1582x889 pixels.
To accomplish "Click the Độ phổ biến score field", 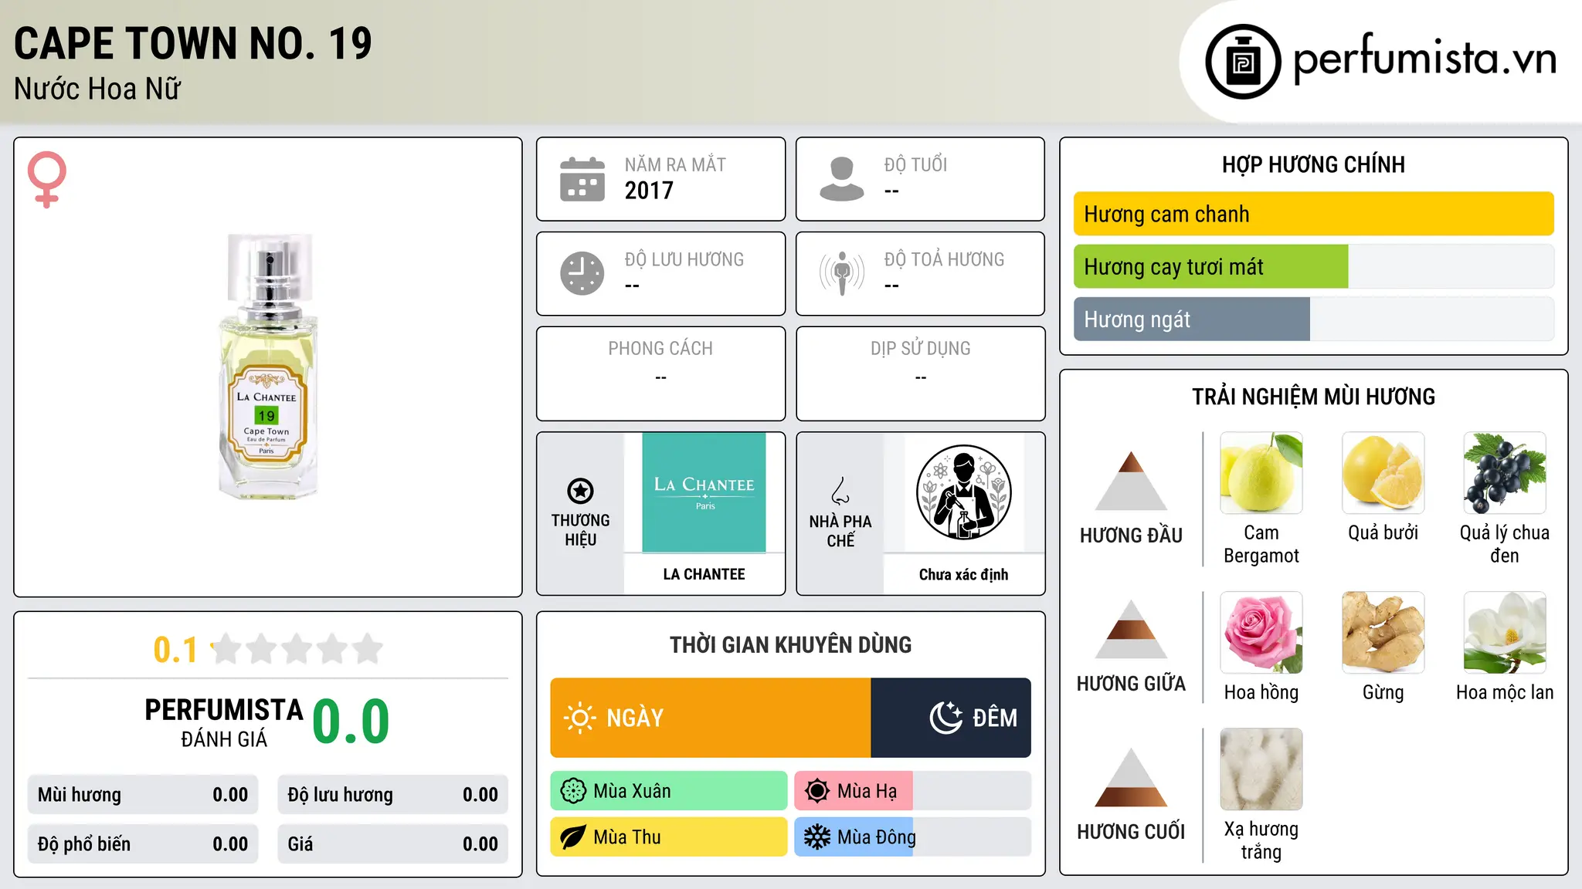I will pyautogui.click(x=143, y=844).
